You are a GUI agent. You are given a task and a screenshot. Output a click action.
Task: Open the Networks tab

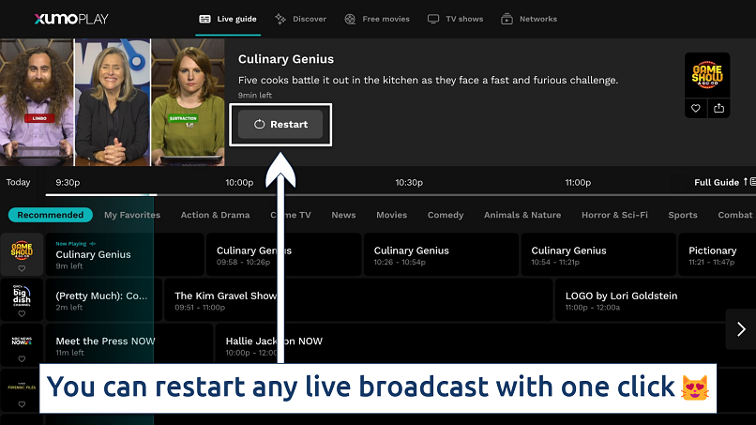click(x=529, y=19)
